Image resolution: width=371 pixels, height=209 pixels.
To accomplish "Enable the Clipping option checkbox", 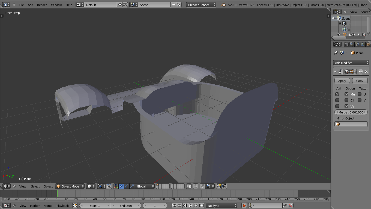I will coord(346,100).
